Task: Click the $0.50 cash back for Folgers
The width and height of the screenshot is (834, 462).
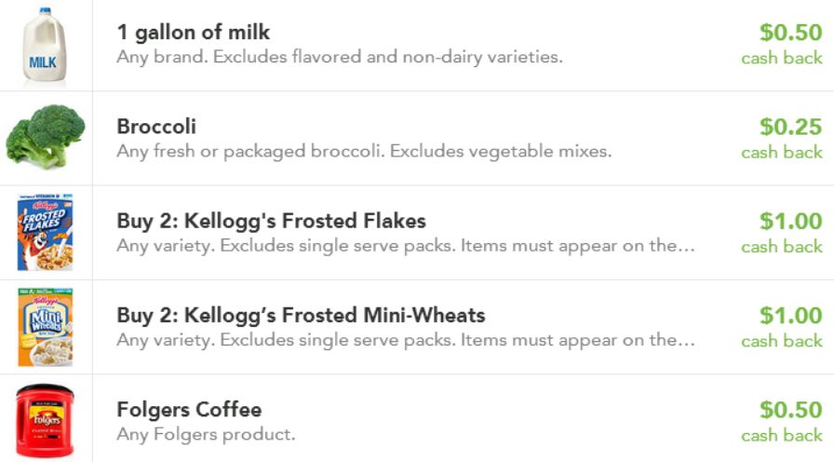Action: [790, 410]
